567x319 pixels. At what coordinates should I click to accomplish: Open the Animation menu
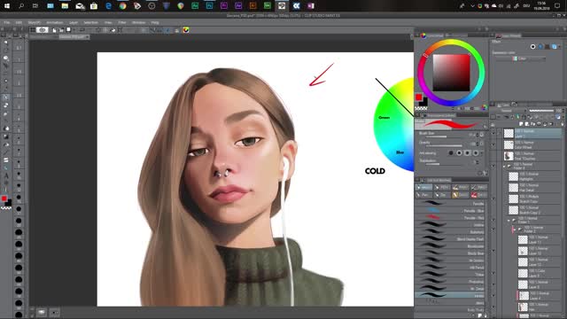(55, 22)
